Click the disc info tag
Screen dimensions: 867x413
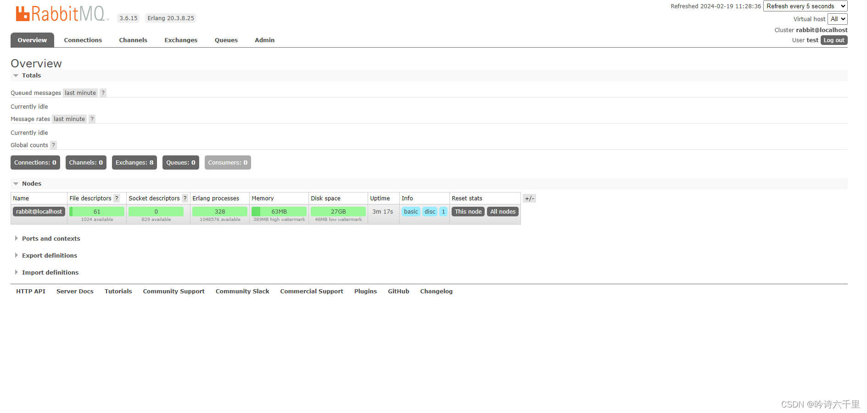coord(430,211)
